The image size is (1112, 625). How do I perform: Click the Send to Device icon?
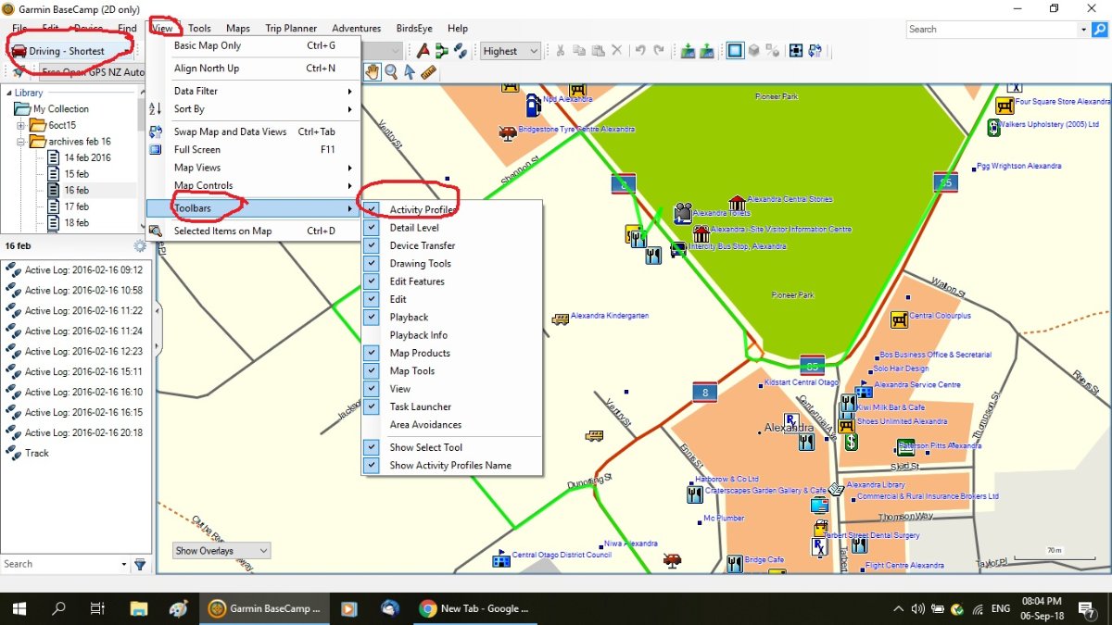(688, 51)
